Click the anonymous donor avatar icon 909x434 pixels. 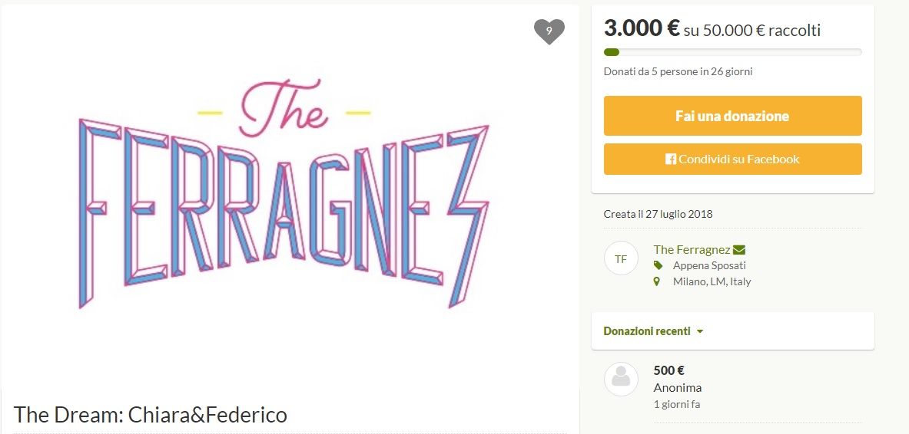pyautogui.click(x=621, y=379)
